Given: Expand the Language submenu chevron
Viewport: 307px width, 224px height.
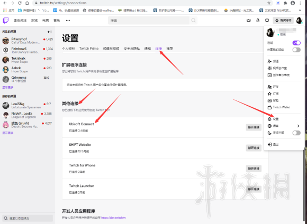Looking at the screenshot, I should (x=298, y=126).
